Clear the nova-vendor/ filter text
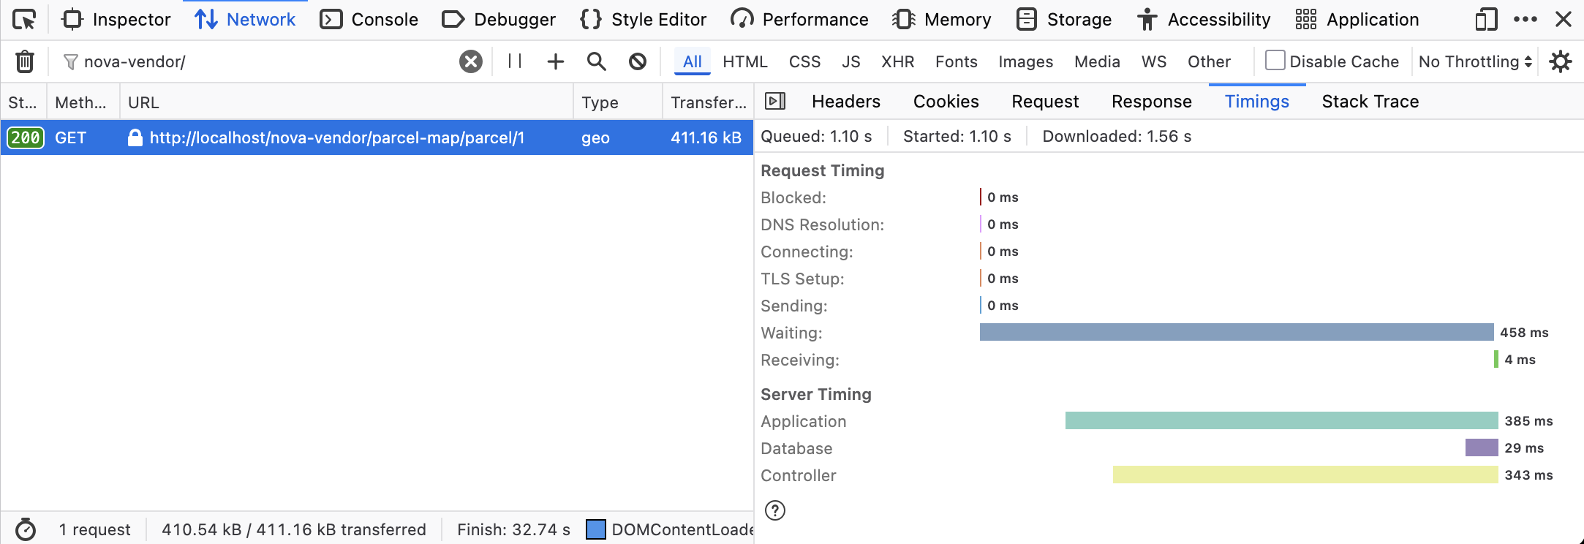 pos(471,61)
